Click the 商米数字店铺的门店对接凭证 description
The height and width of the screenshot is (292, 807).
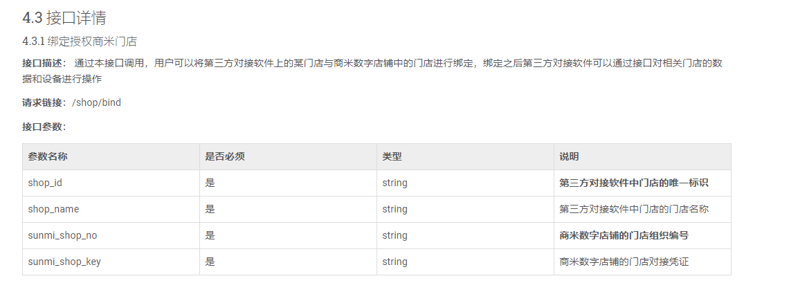tap(624, 262)
